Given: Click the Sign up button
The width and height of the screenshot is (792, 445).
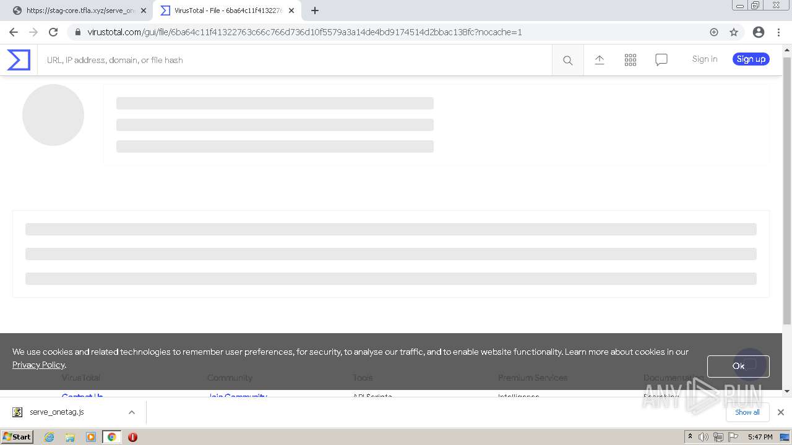Looking at the screenshot, I should point(751,59).
